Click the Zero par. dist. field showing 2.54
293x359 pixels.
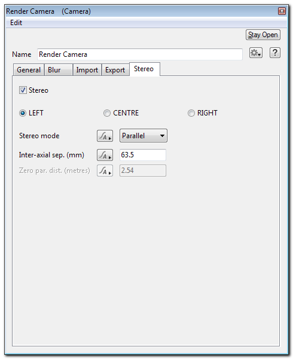(x=143, y=171)
